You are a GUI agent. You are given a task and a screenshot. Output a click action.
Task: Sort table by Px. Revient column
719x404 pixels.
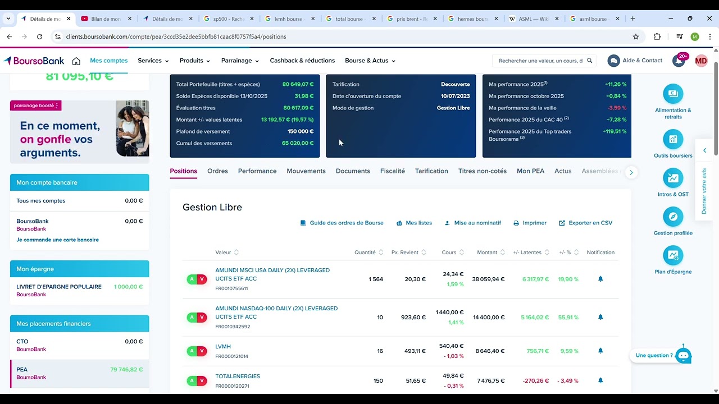pyautogui.click(x=409, y=252)
